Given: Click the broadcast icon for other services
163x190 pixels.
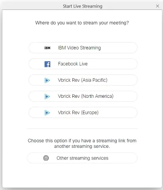Looking at the screenshot, I should 46,158.
